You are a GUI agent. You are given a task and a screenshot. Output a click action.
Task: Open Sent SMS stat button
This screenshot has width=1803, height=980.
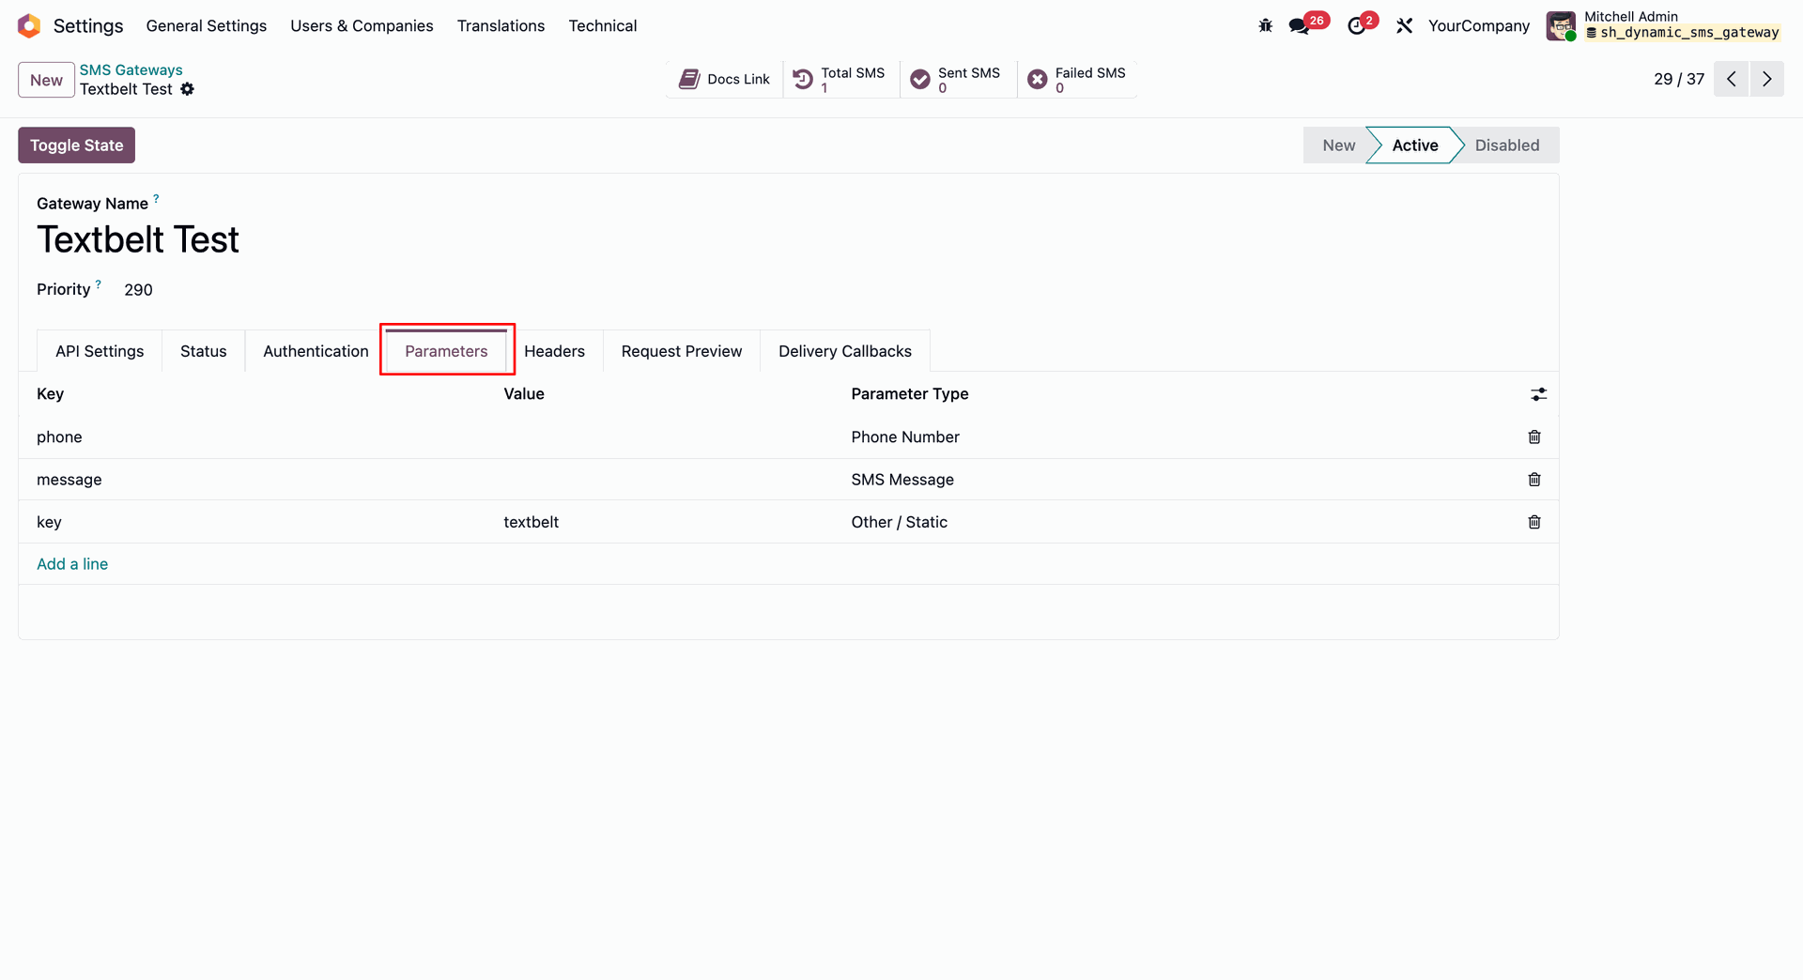pyautogui.click(x=959, y=79)
